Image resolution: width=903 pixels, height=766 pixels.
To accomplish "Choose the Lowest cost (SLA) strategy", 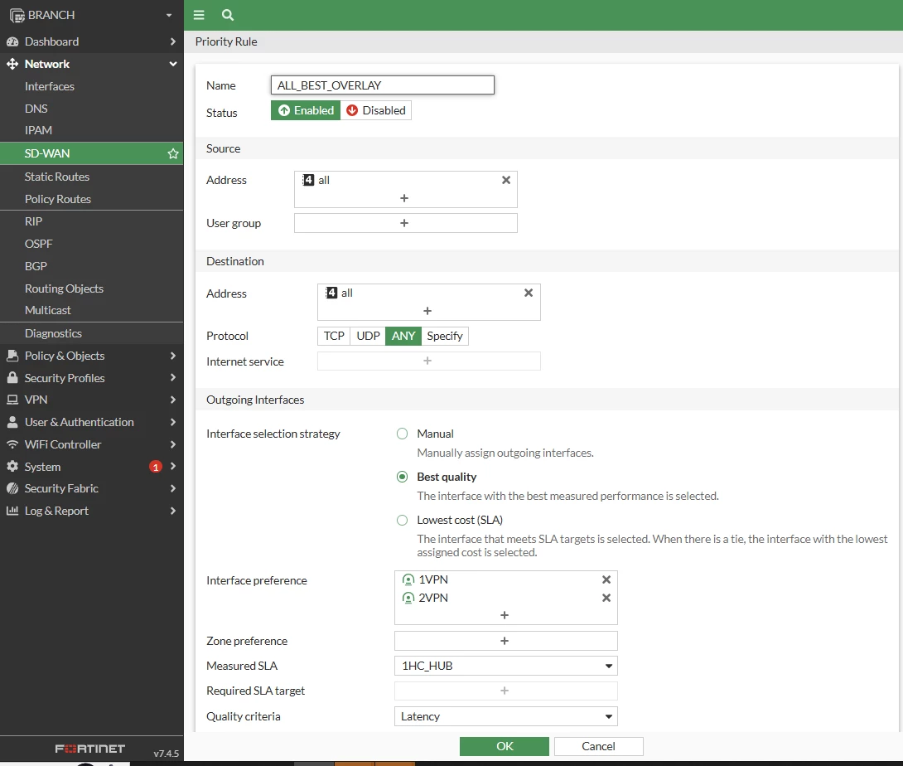I will (x=402, y=520).
